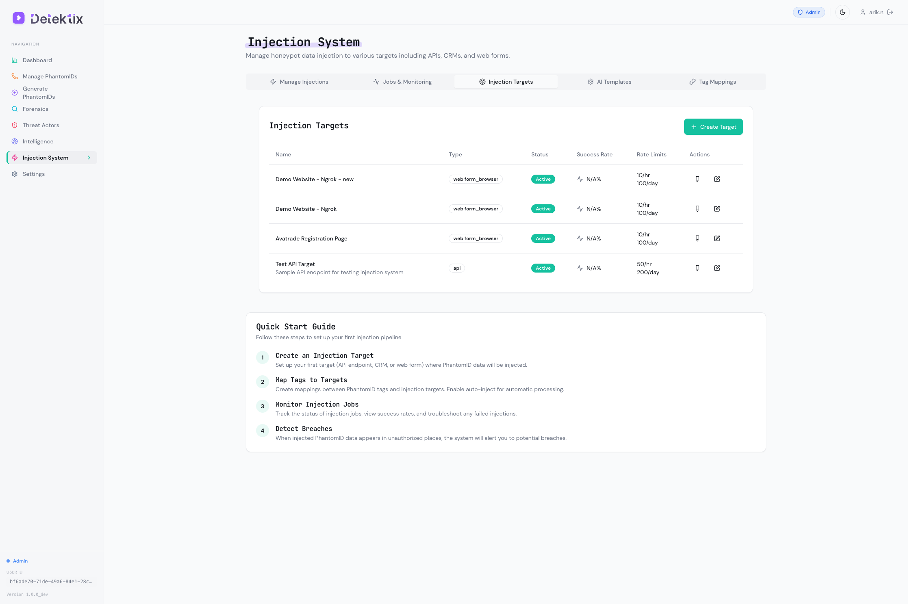Image resolution: width=908 pixels, height=604 pixels.
Task: Edit the Test API Target row
Action: [x=717, y=268]
